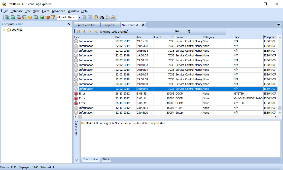
Task: Open the Advanced menu
Action: [x=58, y=11]
